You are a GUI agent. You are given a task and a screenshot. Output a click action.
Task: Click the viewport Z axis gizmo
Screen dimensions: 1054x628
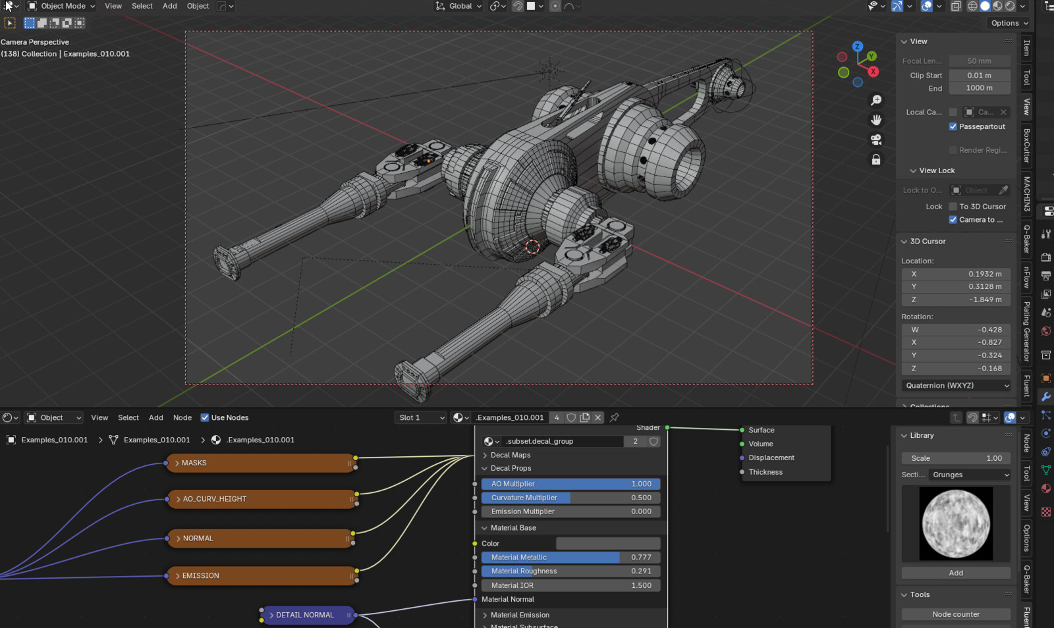pos(857,47)
